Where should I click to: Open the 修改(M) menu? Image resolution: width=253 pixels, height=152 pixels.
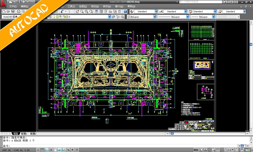click(107, 6)
